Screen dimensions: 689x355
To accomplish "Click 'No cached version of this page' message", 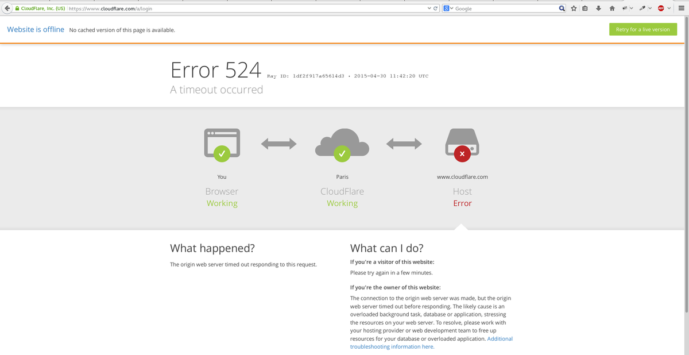I will (x=122, y=30).
